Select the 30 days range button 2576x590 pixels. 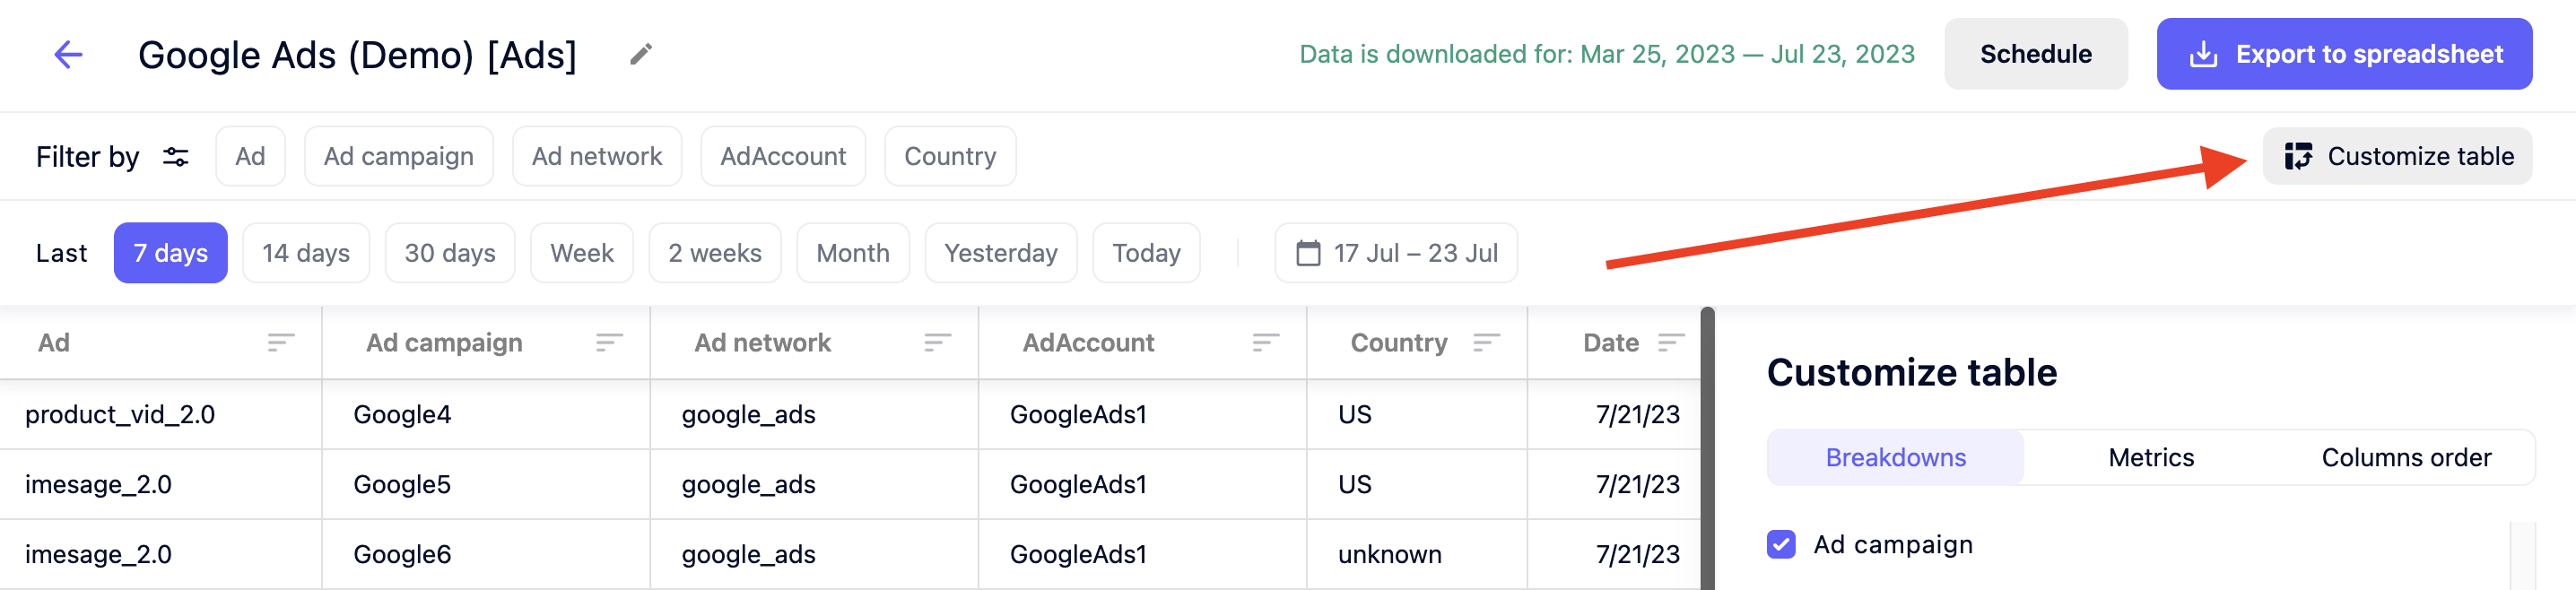pyautogui.click(x=449, y=253)
